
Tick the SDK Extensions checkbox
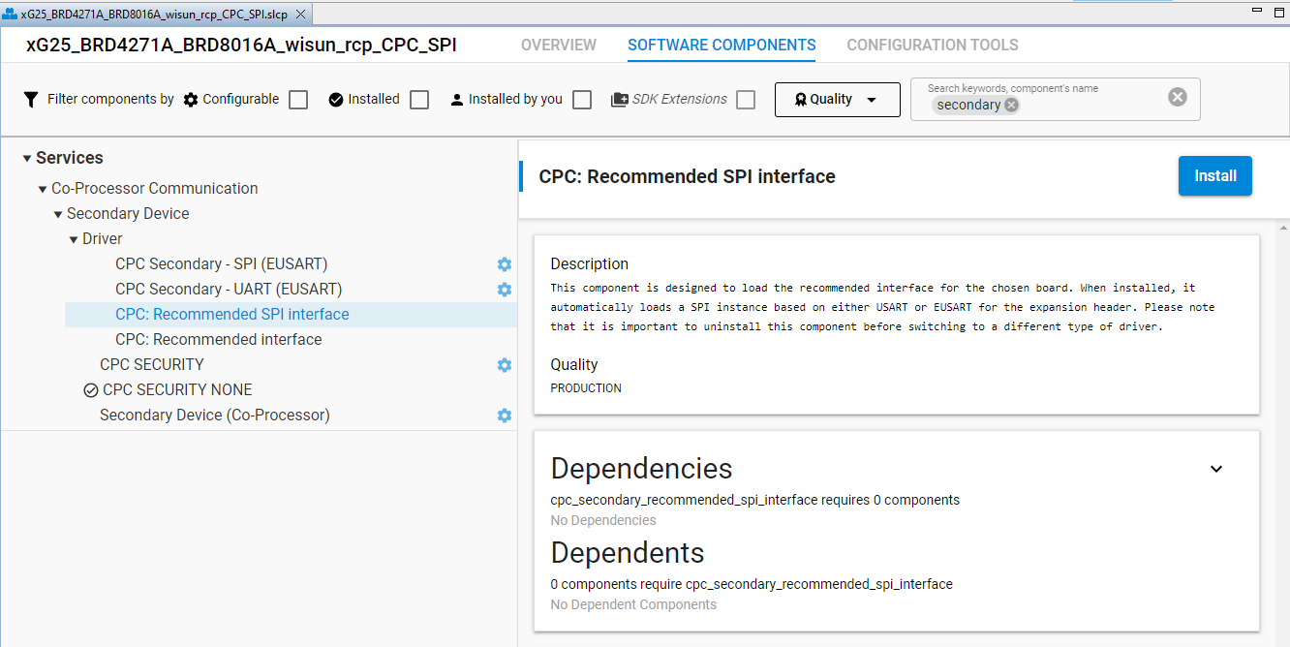pyautogui.click(x=746, y=100)
